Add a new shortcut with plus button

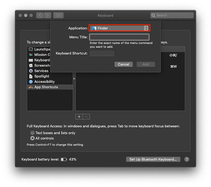(79, 117)
